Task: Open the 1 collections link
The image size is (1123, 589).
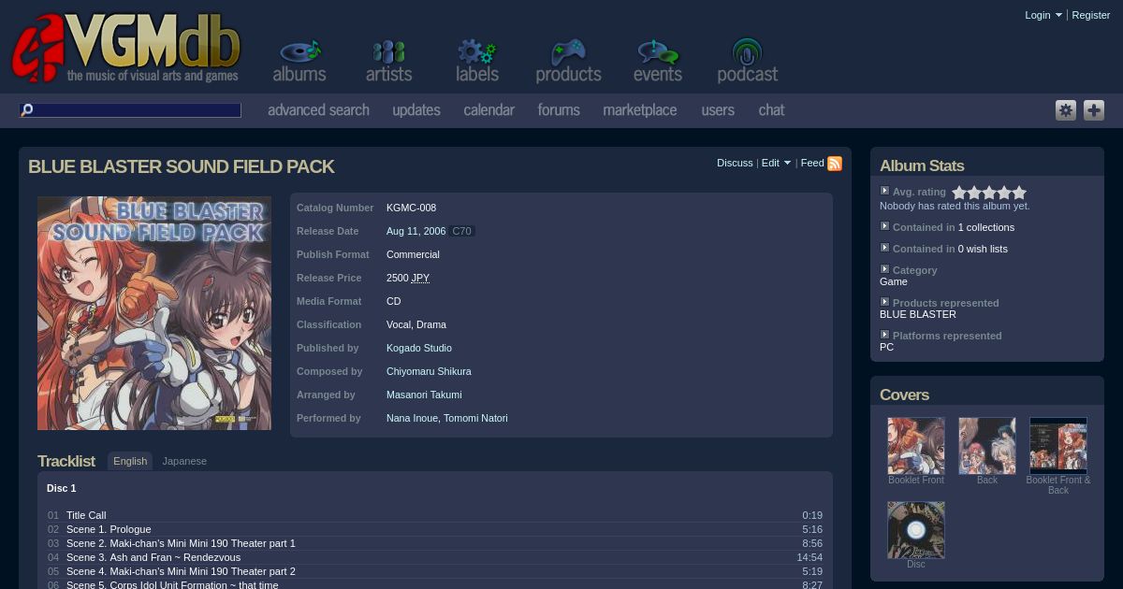Action: point(985,227)
